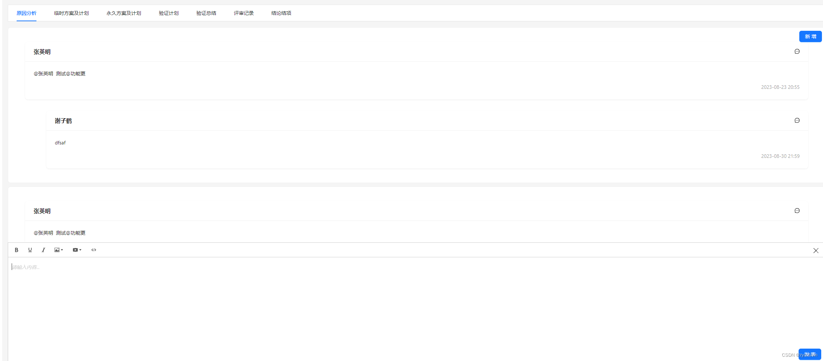
Task: Click the blue submit button at bottom right
Action: pos(810,354)
